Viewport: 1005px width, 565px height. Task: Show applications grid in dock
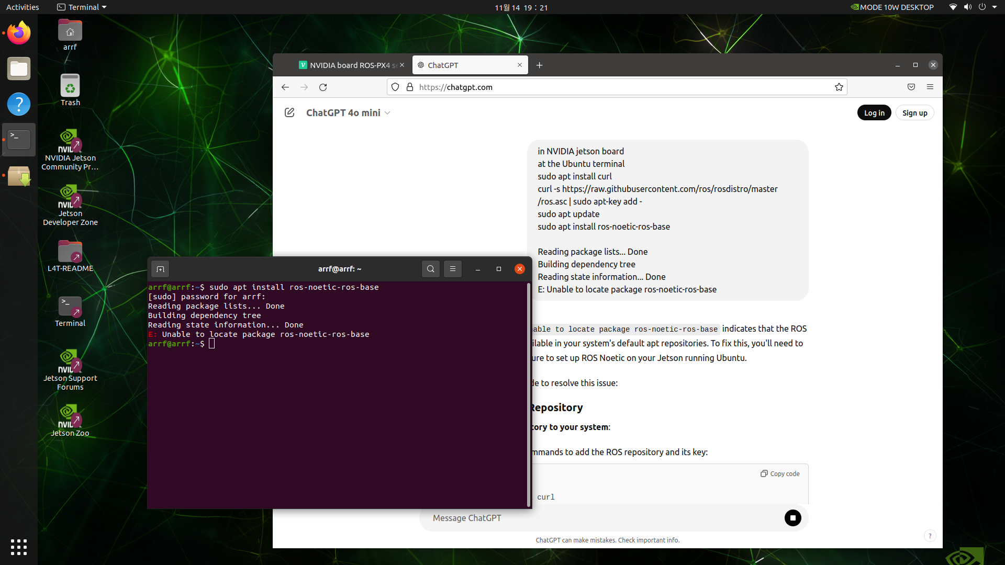19,547
